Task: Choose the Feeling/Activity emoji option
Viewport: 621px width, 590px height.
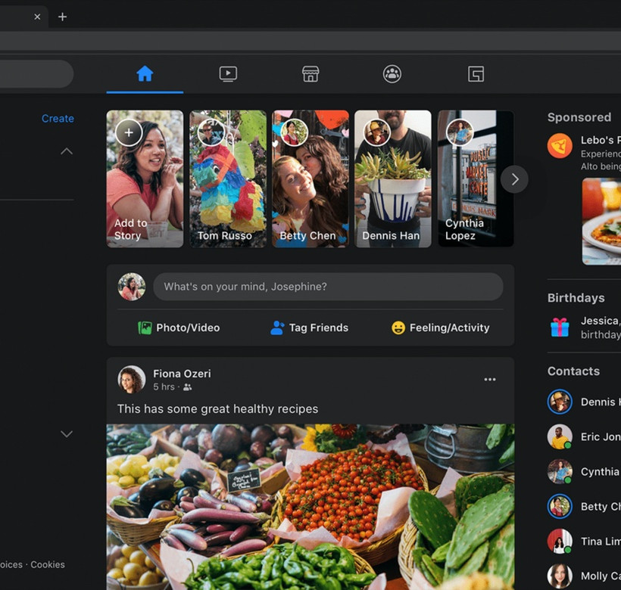Action: tap(398, 328)
